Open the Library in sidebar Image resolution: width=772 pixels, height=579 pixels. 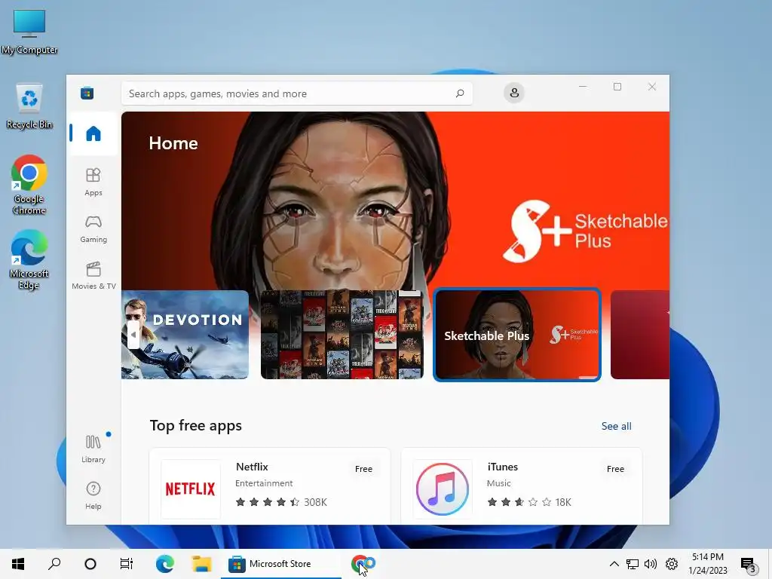(93, 449)
